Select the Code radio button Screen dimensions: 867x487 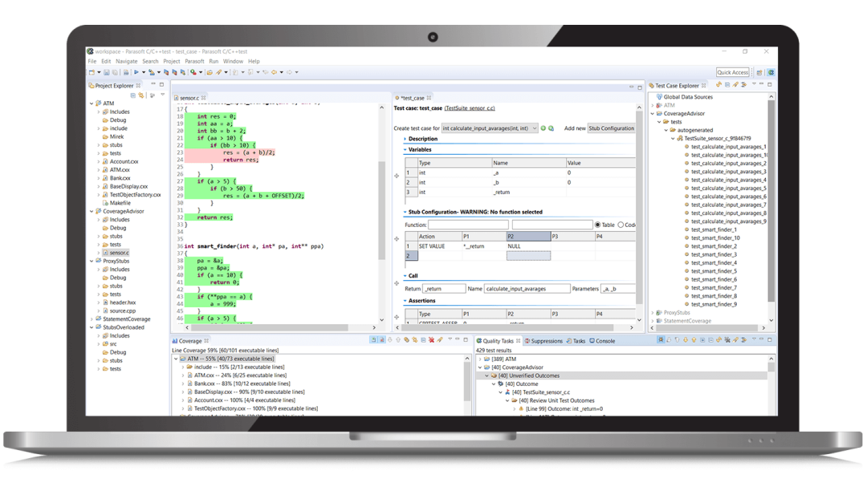[x=621, y=225]
